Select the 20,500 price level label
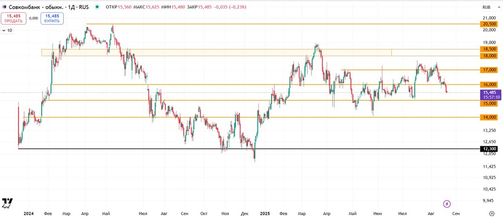 488,24
